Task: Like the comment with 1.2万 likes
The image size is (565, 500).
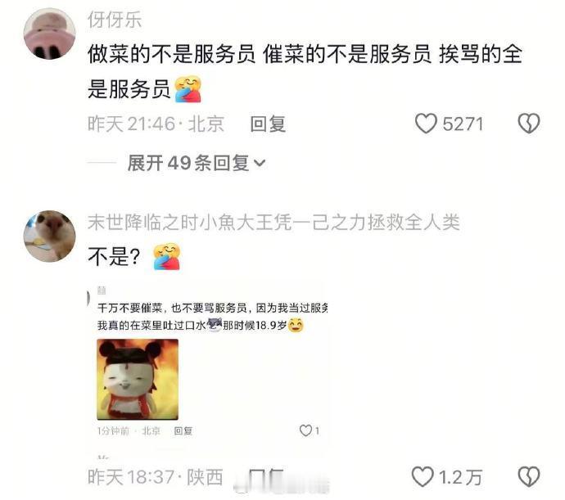Action: (x=423, y=476)
